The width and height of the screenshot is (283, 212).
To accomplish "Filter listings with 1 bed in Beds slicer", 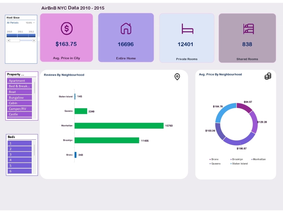I will point(19,143).
